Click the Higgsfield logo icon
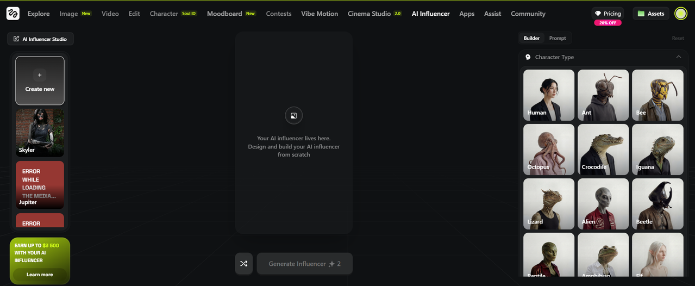This screenshot has width=695, height=286. point(13,14)
